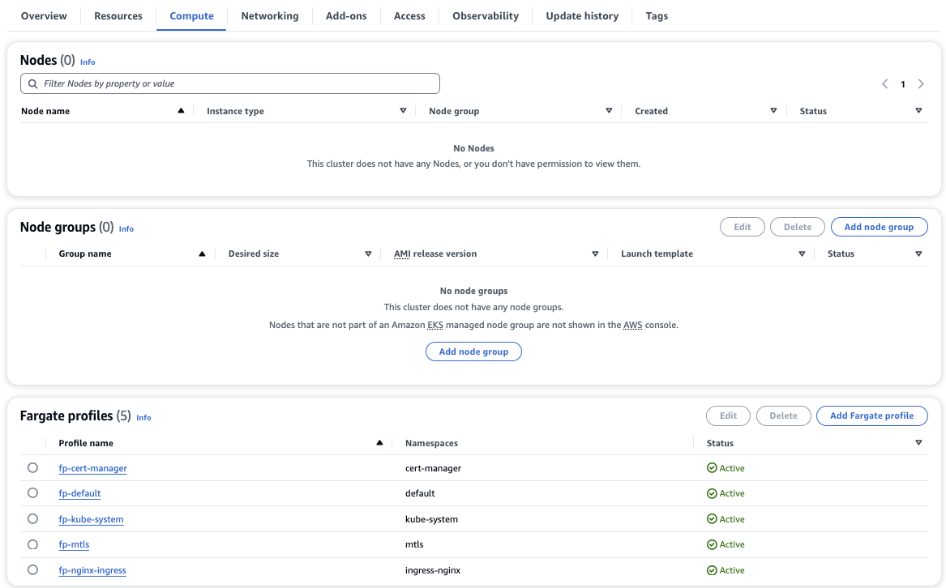
Task: Open Info link next to Fargate profiles
Action: pyautogui.click(x=143, y=417)
